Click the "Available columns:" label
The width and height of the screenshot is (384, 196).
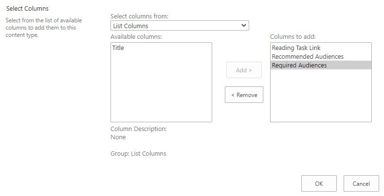(x=136, y=37)
